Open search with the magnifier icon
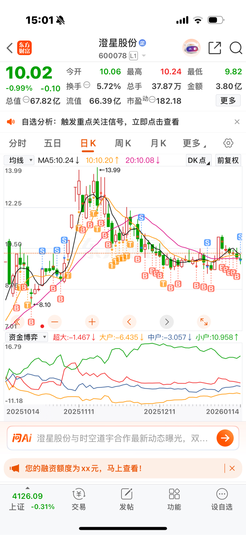 click(236, 48)
